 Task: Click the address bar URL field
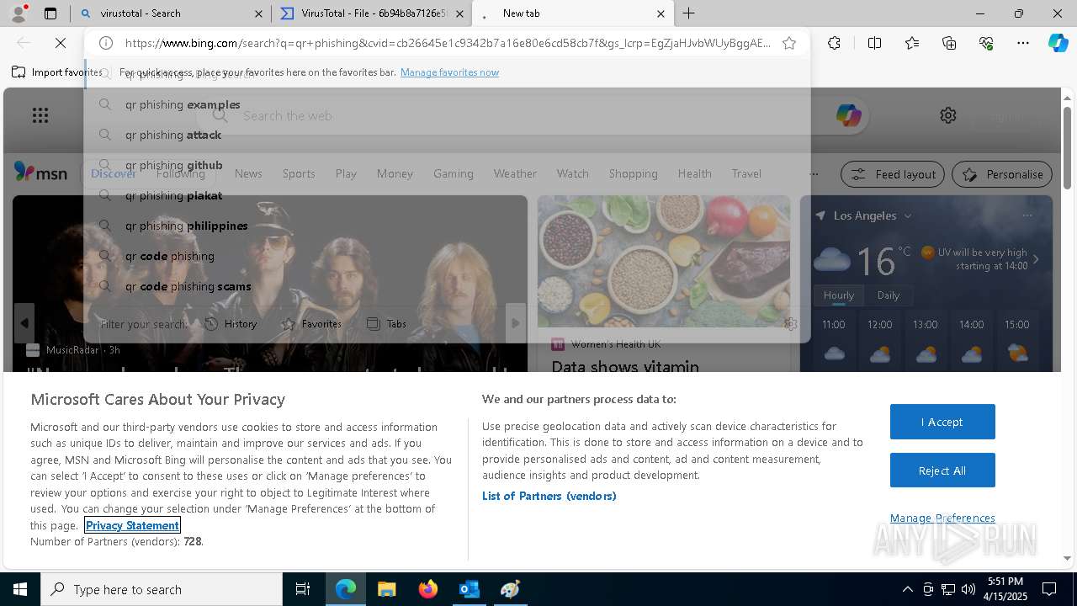tap(448, 43)
